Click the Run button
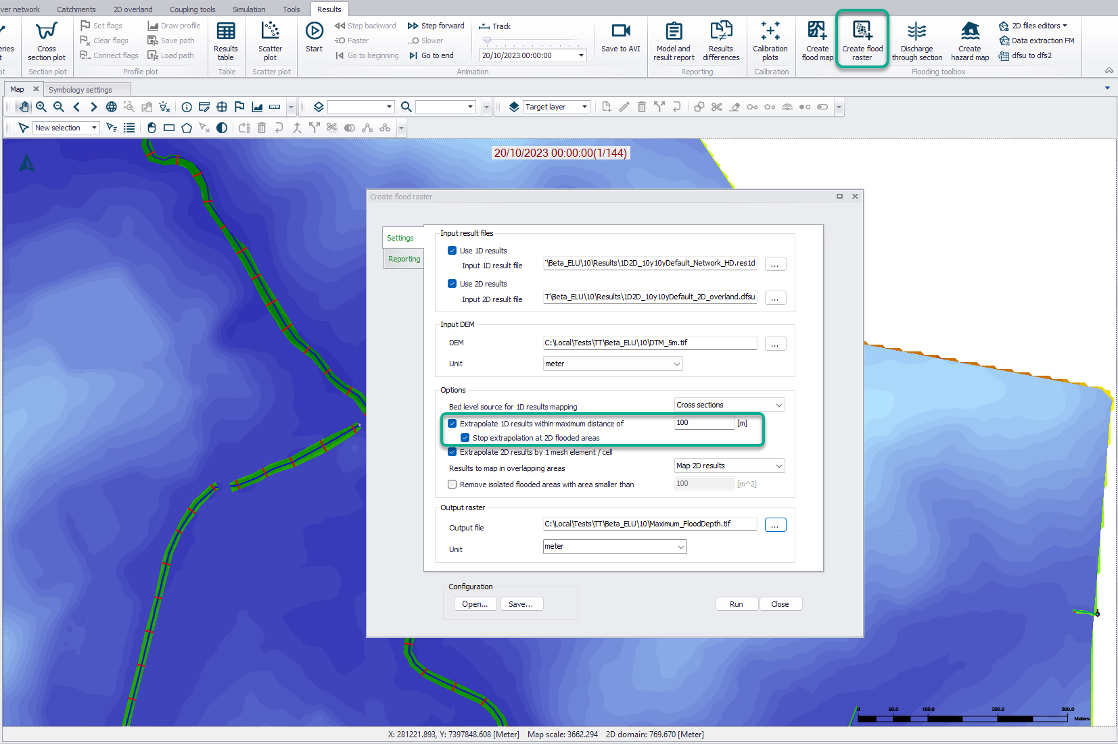Image resolution: width=1118 pixels, height=744 pixels. coord(737,604)
